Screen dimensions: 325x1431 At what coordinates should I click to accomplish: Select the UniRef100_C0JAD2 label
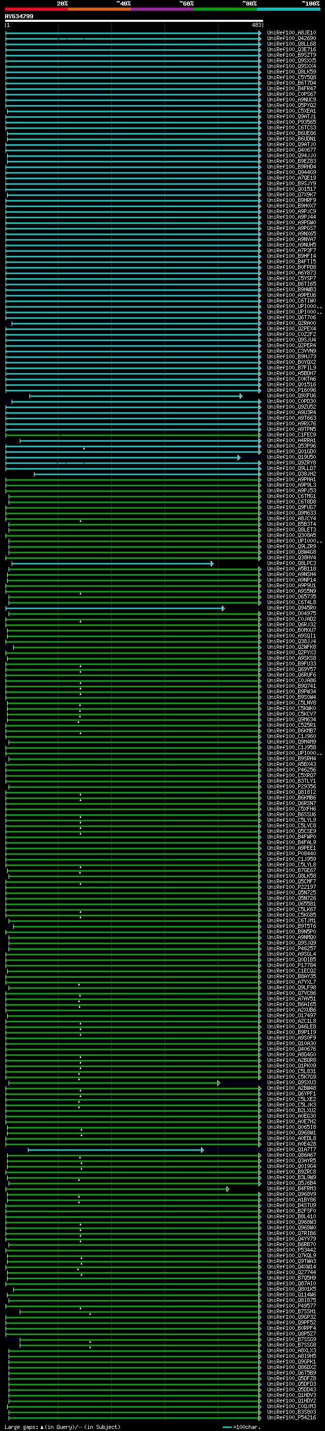click(291, 619)
